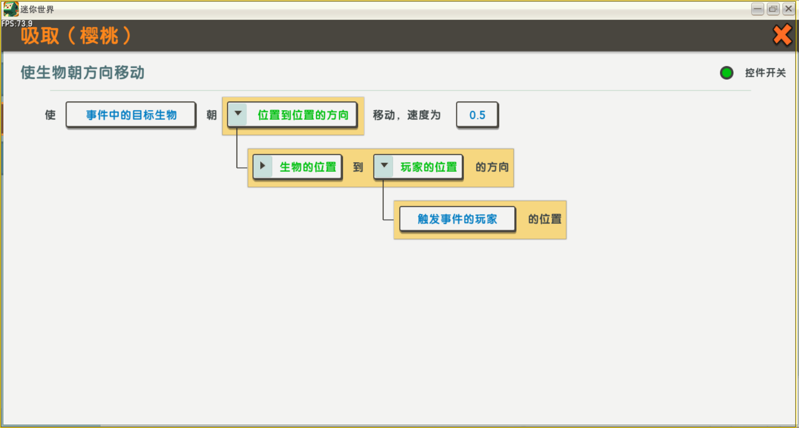This screenshot has width=799, height=428.
Task: Edit the speed value field 0.5
Action: pos(477,115)
